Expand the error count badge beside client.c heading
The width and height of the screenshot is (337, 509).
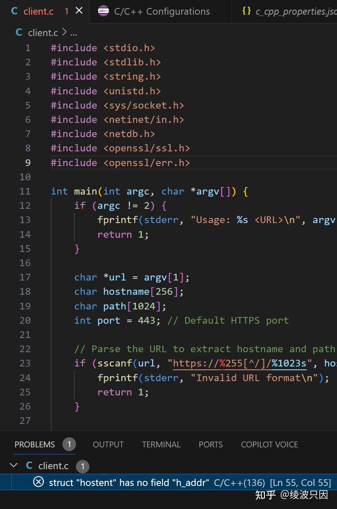(83, 466)
